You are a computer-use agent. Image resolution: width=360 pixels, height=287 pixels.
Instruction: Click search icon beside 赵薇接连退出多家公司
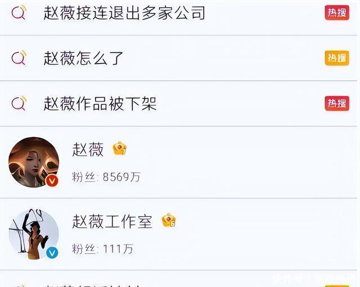(x=19, y=12)
